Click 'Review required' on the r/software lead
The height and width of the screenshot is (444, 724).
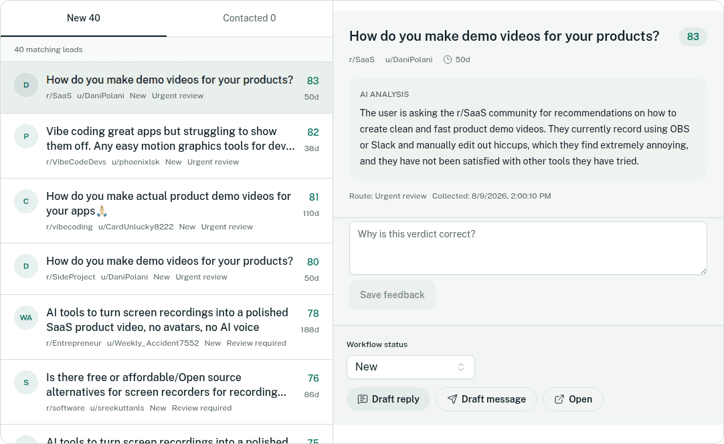tap(202, 409)
